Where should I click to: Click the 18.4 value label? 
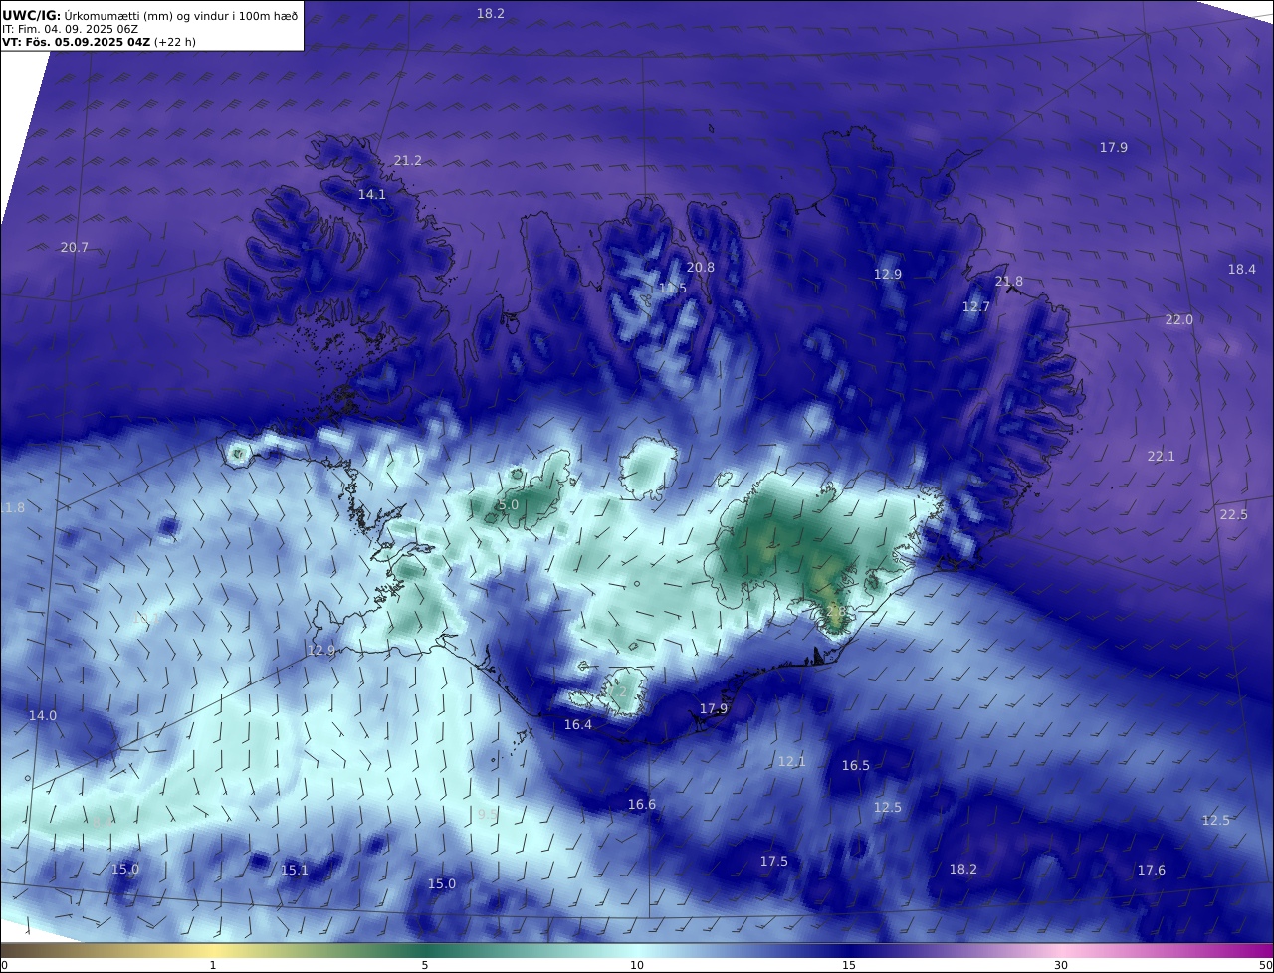pos(1242,270)
